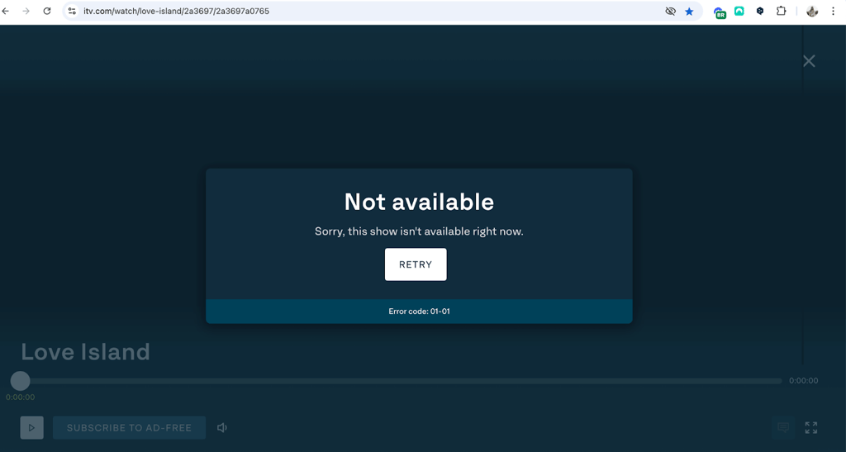
Task: Click the Love Island title
Action: (x=85, y=352)
